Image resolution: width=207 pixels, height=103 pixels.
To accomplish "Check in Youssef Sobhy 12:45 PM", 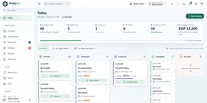I will [55, 96].
